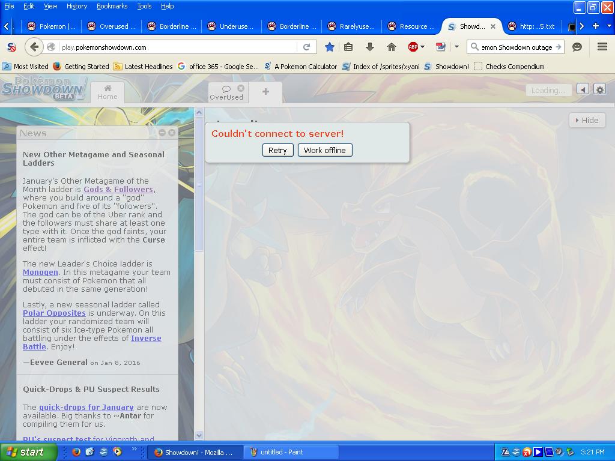Open the bookmarks list icon
Screen dimensions: 615x461
348,47
